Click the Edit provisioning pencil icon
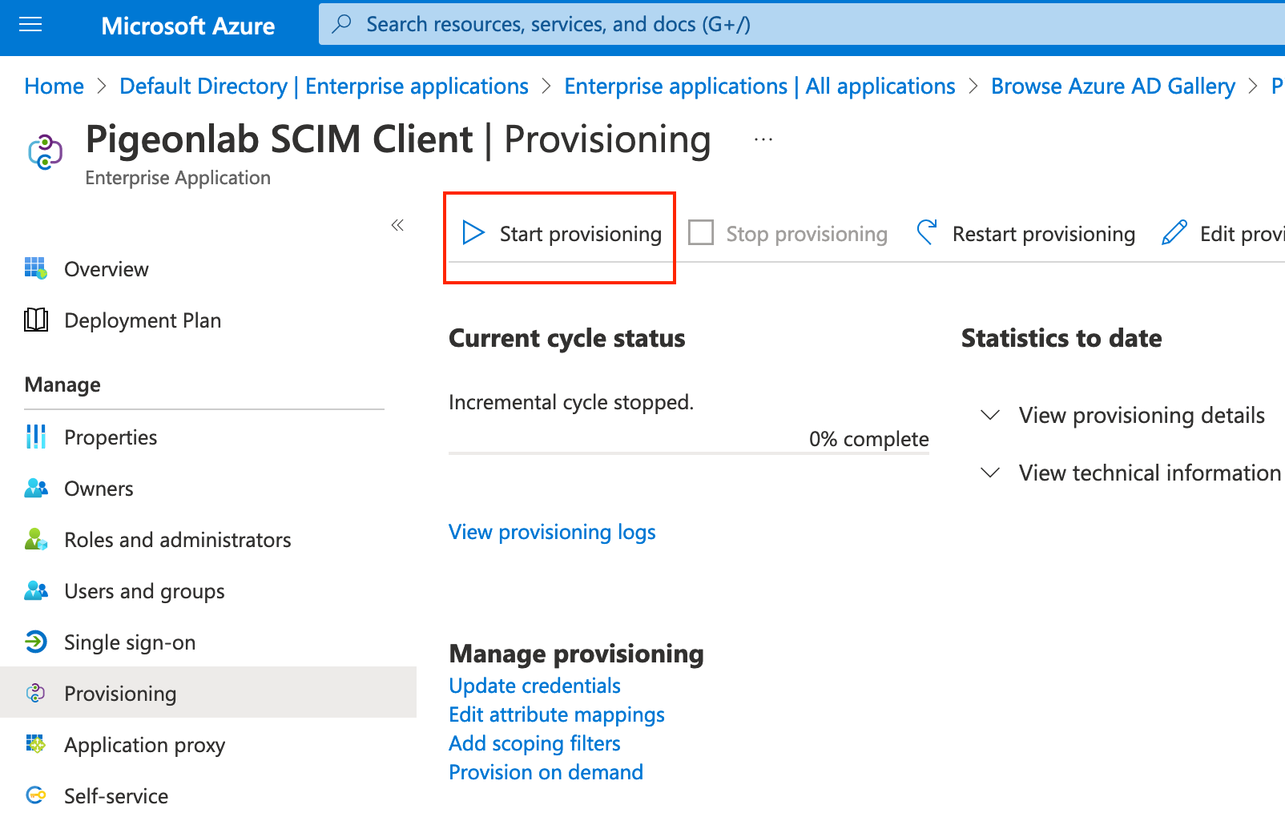 click(1174, 233)
